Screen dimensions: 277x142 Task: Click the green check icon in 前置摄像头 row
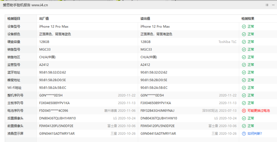(x=244, y=126)
